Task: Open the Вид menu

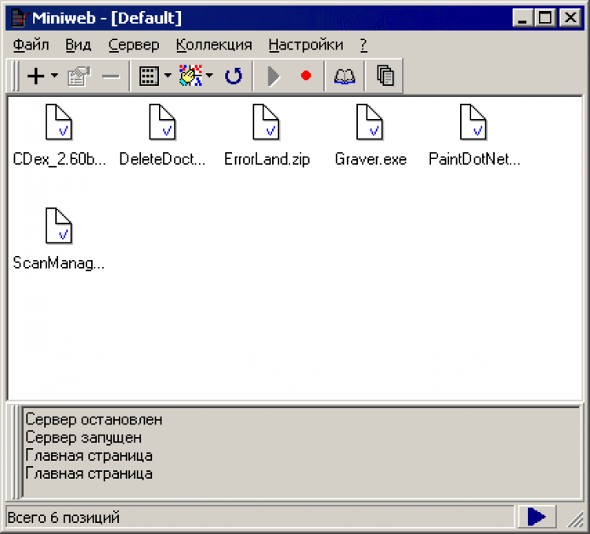Action: (78, 45)
